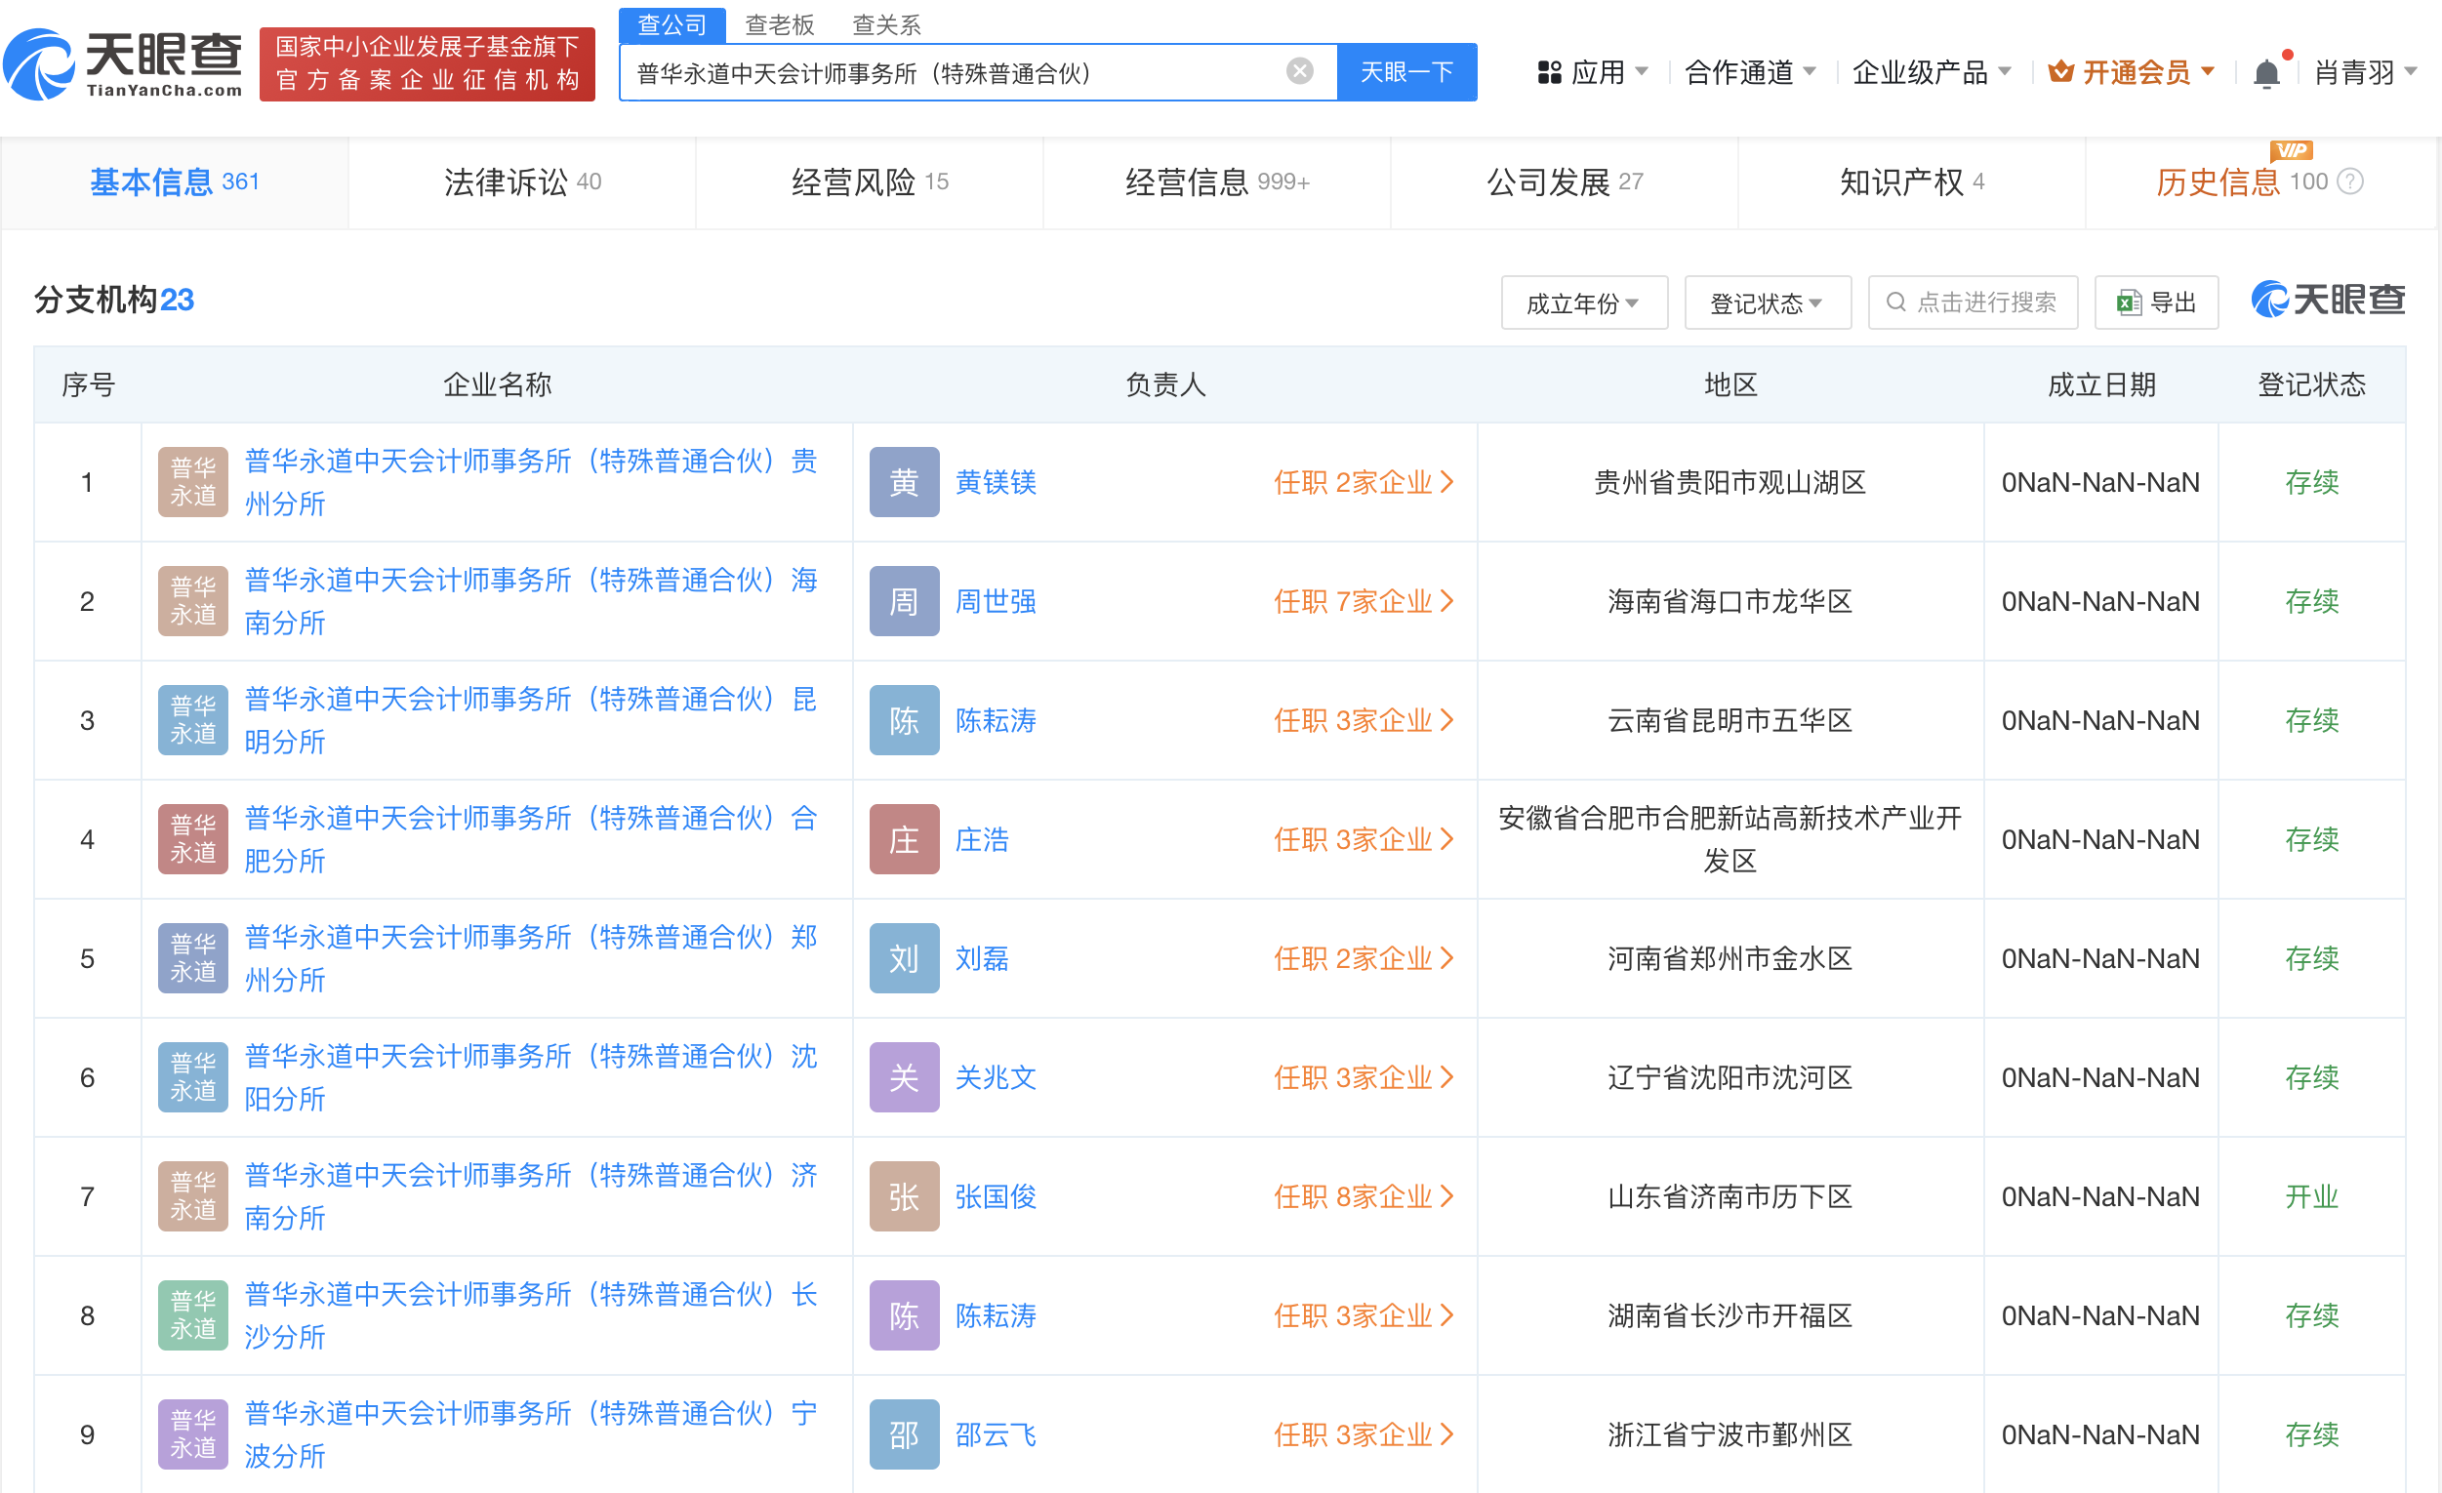Switch to the 查关系 search tab
Image resolution: width=2442 pixels, height=1493 pixels.
pos(887,24)
